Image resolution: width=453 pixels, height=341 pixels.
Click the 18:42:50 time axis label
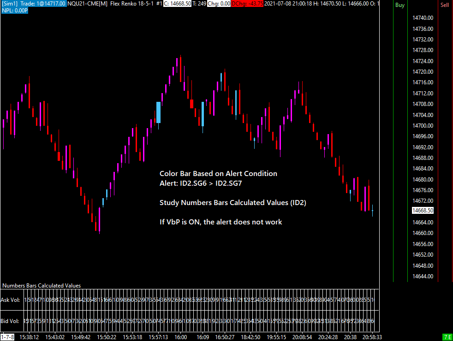250,337
